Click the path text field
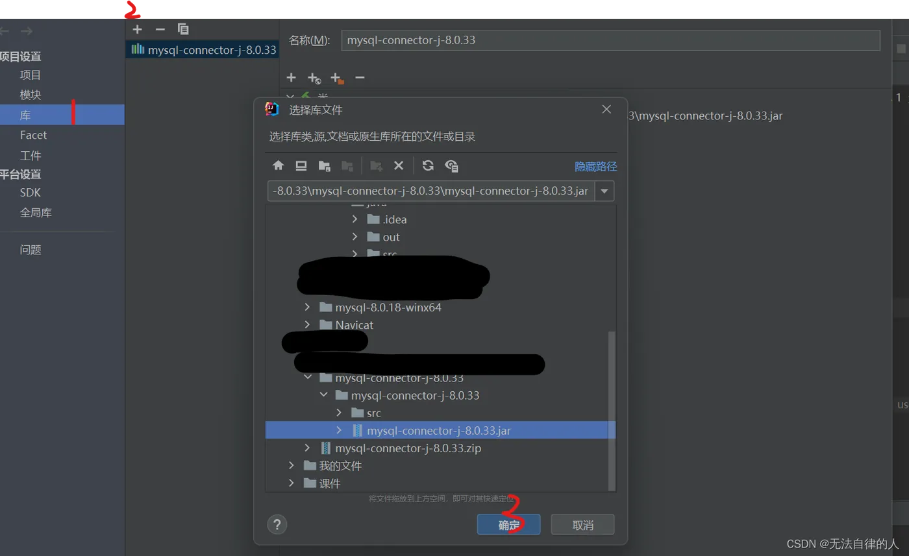 432,191
